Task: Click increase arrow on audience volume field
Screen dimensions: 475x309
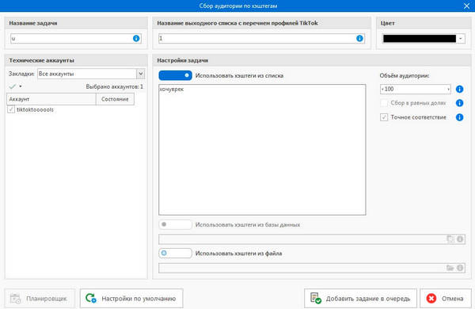Action: [449, 90]
